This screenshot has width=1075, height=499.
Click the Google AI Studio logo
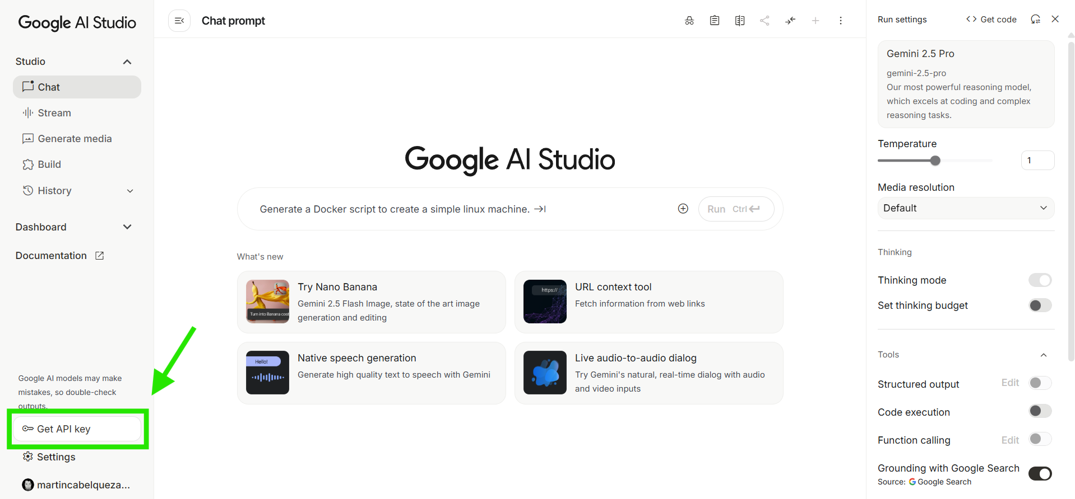(x=77, y=22)
